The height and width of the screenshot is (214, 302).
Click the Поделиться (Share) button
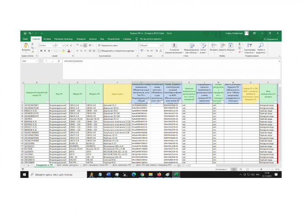point(271,39)
